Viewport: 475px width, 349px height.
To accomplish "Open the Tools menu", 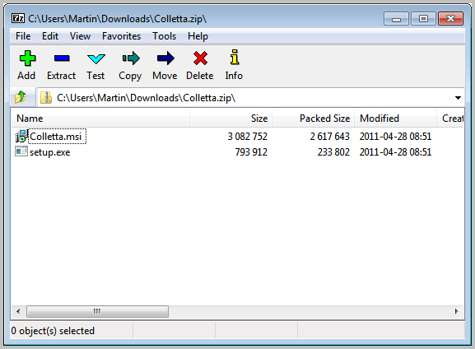I will click(x=164, y=36).
